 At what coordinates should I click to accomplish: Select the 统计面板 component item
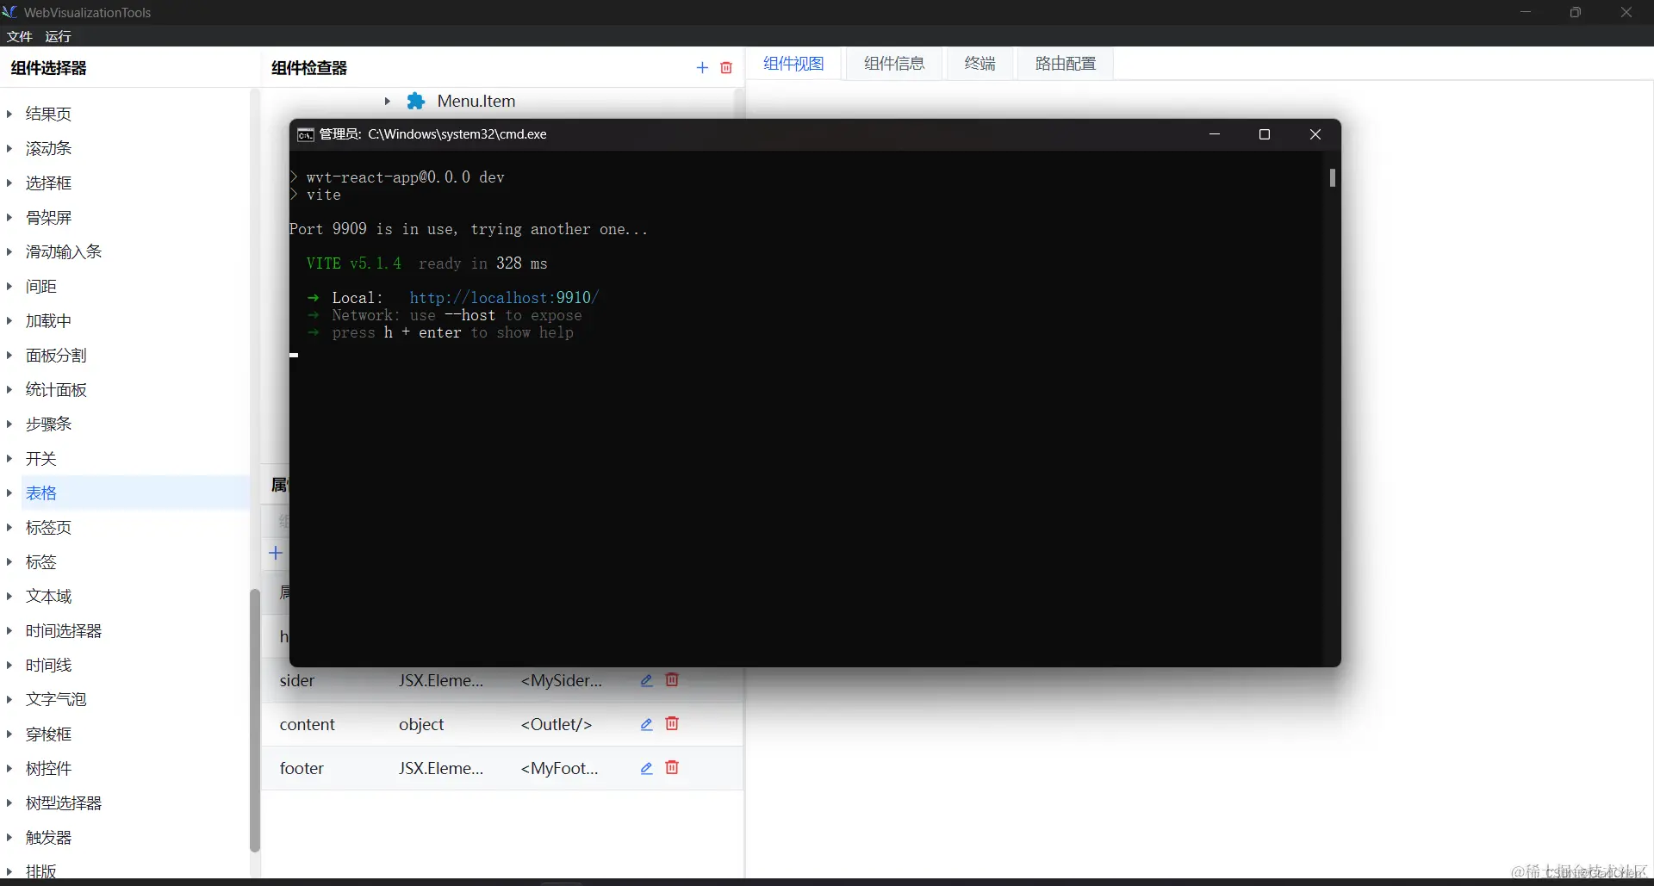click(56, 389)
